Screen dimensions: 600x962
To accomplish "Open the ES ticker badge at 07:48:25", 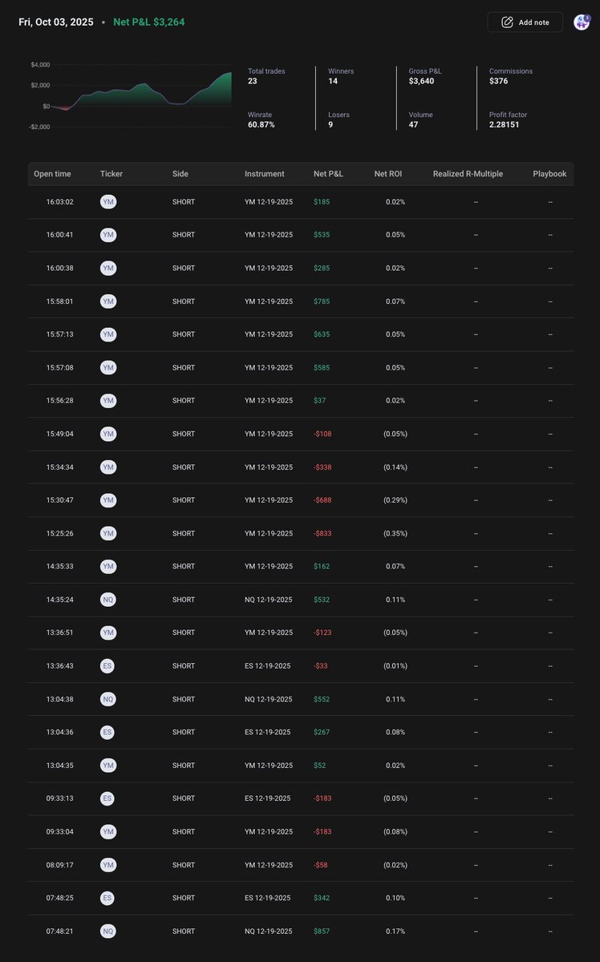I will pos(108,898).
